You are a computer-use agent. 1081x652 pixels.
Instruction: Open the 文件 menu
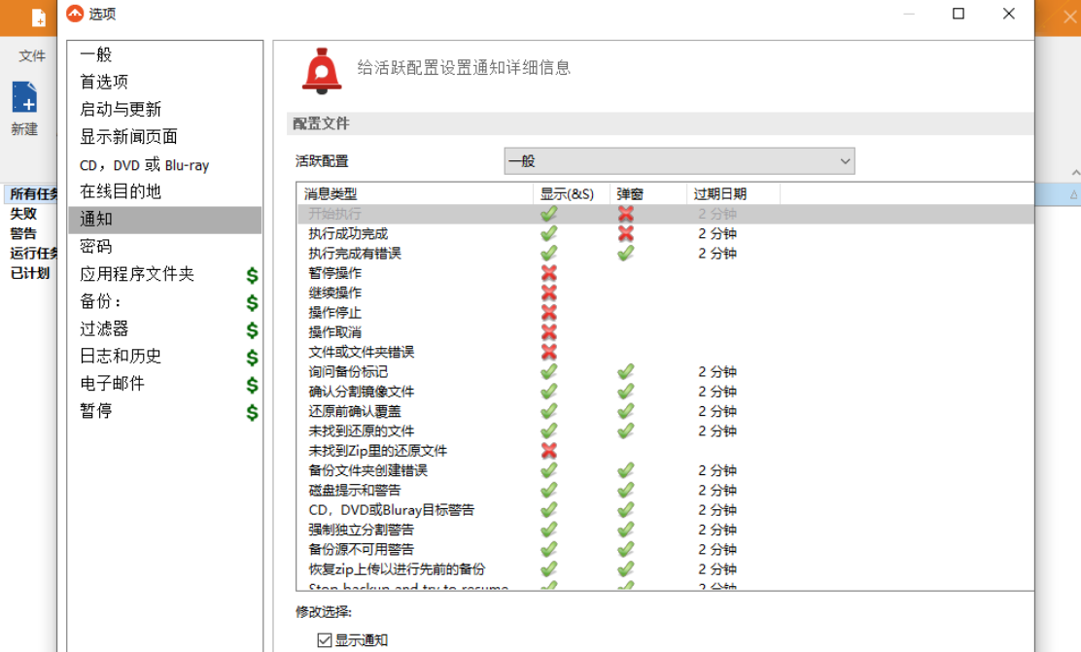coord(30,55)
